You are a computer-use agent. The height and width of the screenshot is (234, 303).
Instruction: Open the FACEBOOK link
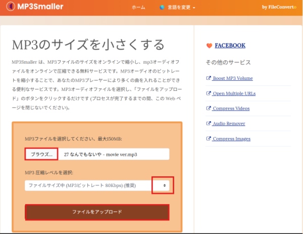point(230,45)
